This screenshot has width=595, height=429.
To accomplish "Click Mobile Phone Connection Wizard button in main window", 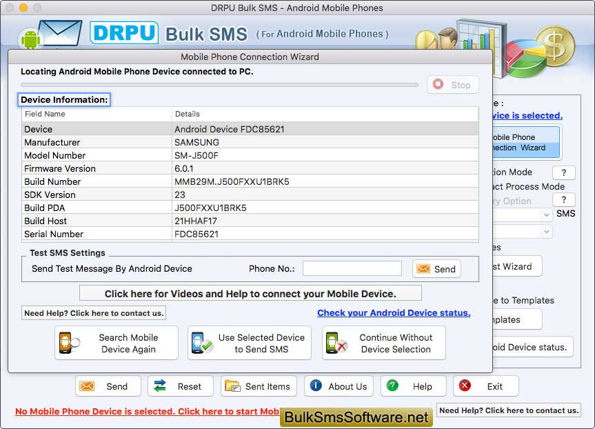I will click(x=527, y=142).
